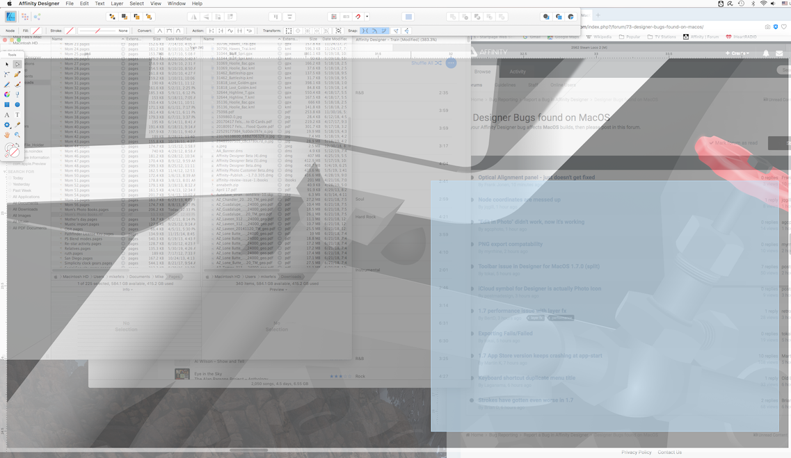Open the Activity tab on forum page

click(518, 72)
